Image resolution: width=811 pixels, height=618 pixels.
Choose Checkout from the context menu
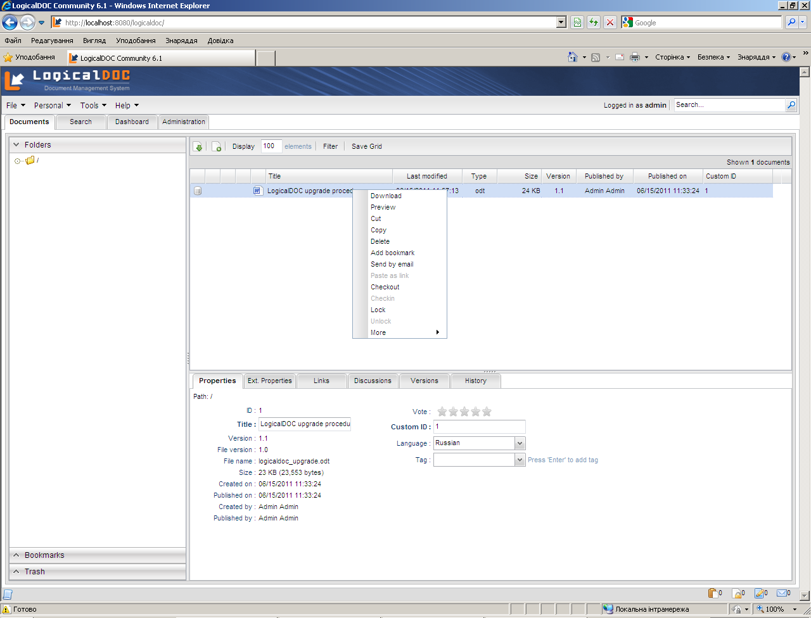[x=400, y=287]
